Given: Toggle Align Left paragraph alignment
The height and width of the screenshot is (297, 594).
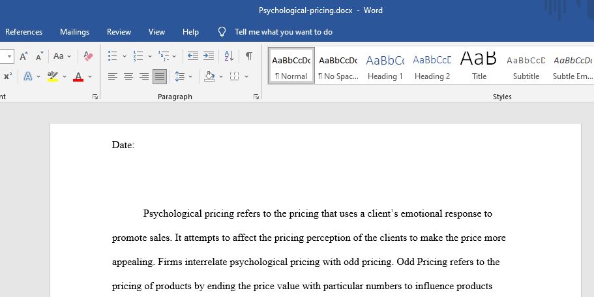Looking at the screenshot, I should pos(113,76).
